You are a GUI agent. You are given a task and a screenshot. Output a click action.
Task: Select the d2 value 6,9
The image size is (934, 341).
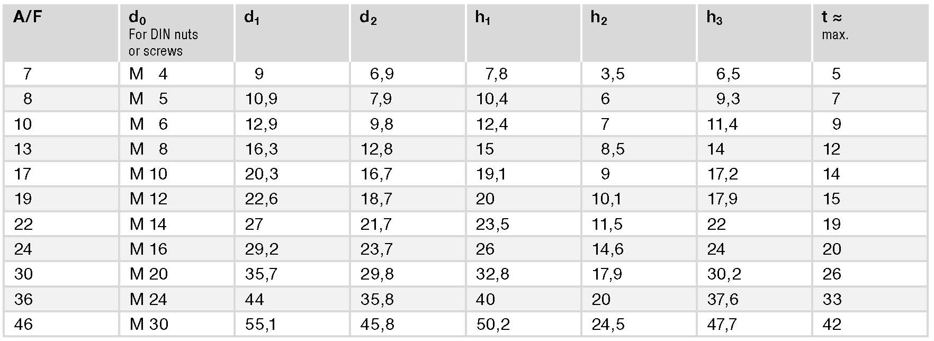(382, 74)
